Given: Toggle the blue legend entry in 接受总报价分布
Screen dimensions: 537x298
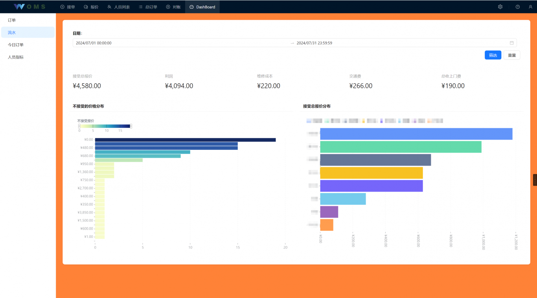Looking at the screenshot, I should 314,121.
